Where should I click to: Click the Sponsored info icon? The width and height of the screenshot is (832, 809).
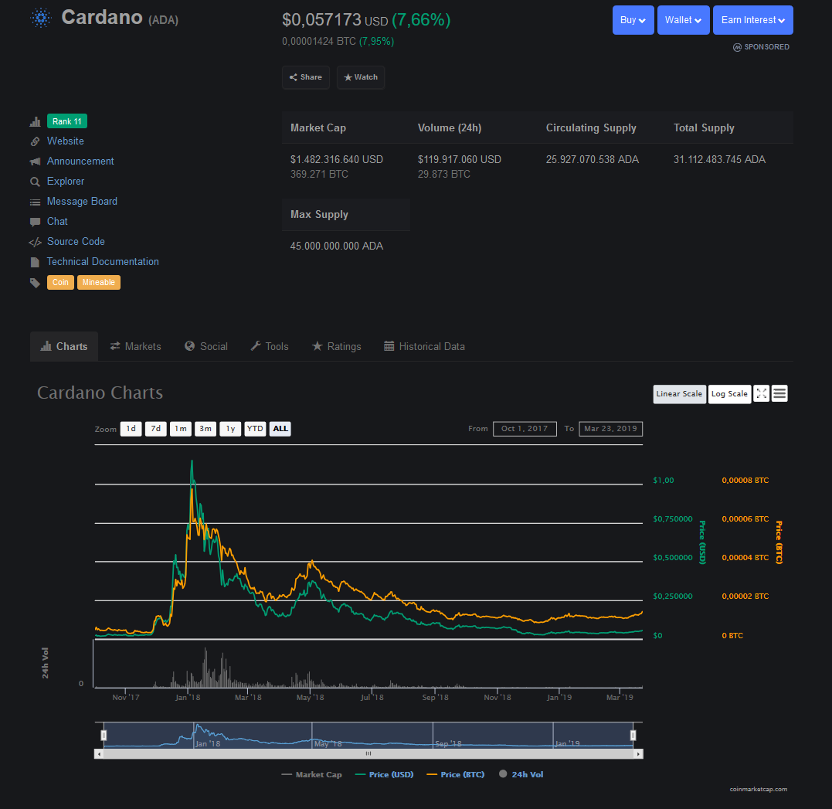click(737, 47)
